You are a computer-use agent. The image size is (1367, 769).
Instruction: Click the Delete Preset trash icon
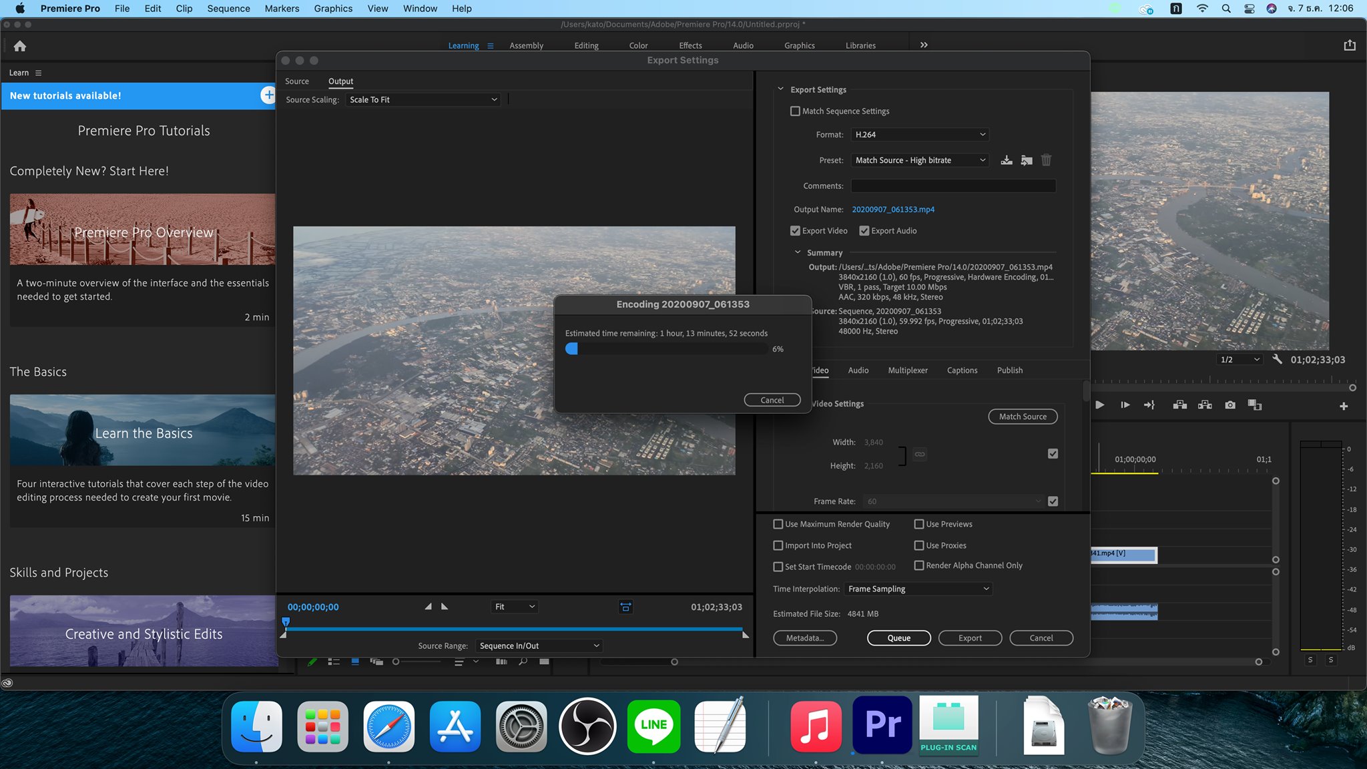tap(1046, 160)
